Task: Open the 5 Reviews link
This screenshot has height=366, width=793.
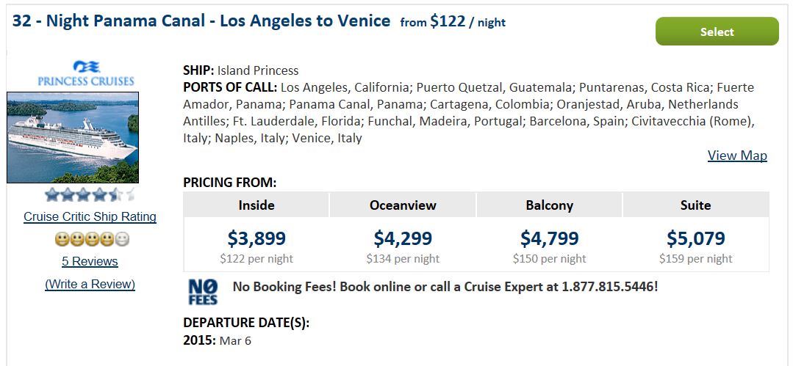Action: click(90, 262)
